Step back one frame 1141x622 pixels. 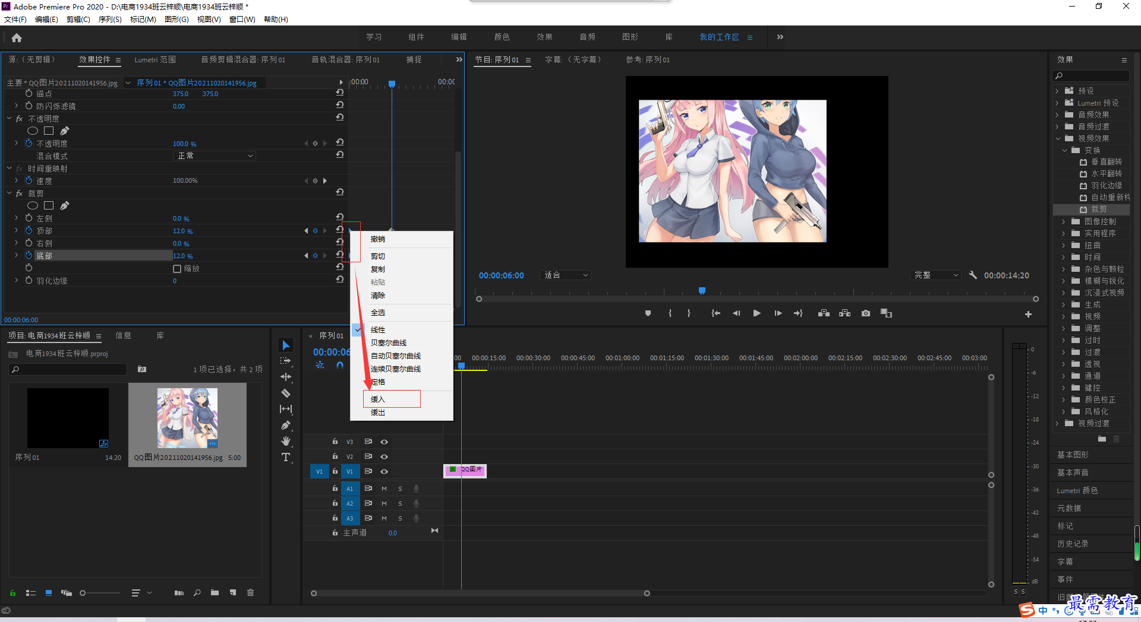pos(736,313)
